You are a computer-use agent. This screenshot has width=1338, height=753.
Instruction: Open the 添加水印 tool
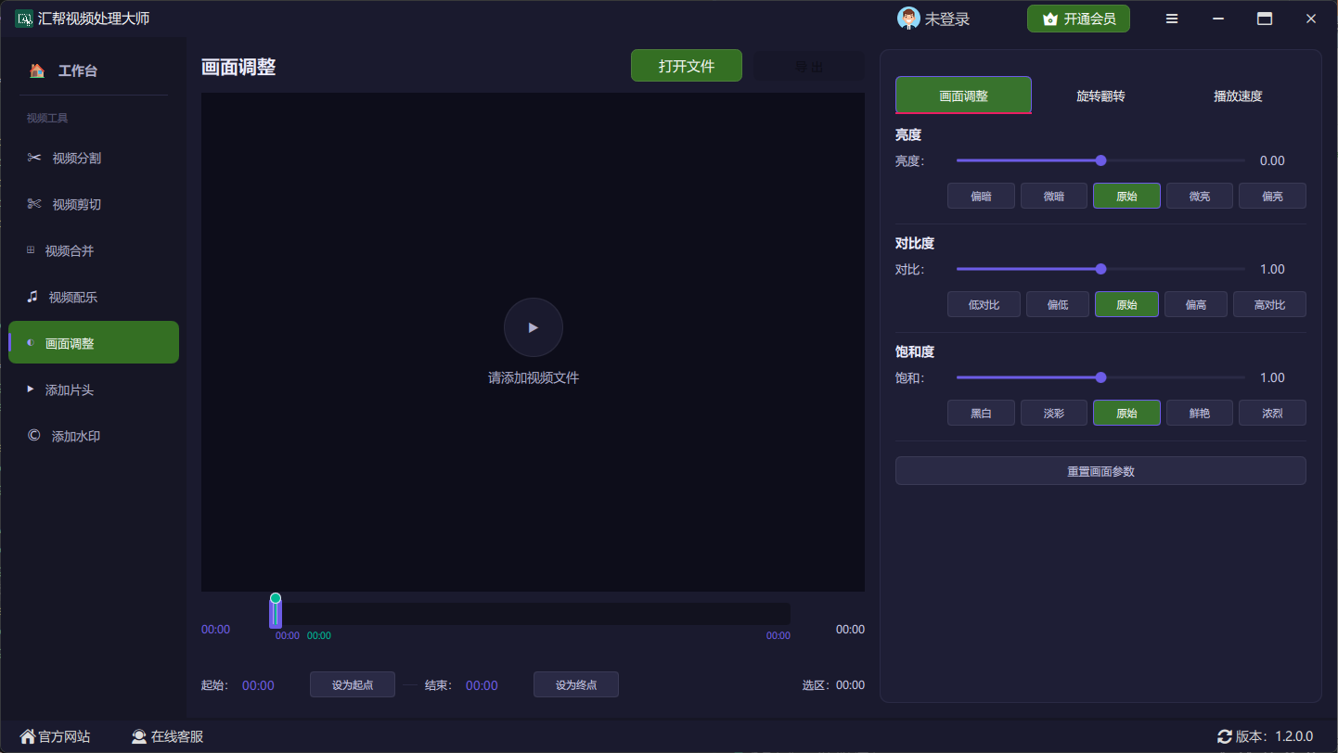94,436
